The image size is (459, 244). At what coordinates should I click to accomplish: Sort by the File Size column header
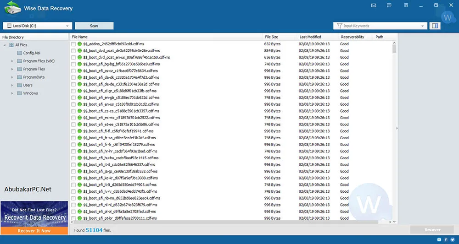click(279, 37)
